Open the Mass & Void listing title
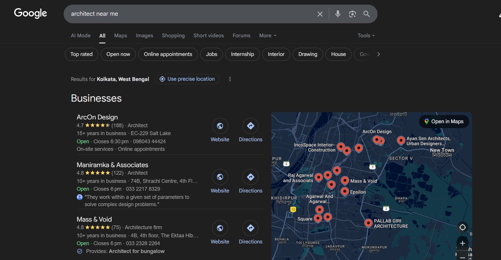501x260 pixels. (x=94, y=219)
